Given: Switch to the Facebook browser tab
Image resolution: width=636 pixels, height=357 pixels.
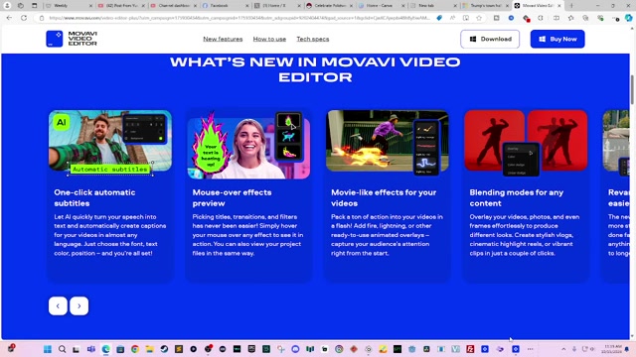Looking at the screenshot, I should click(x=226, y=6).
